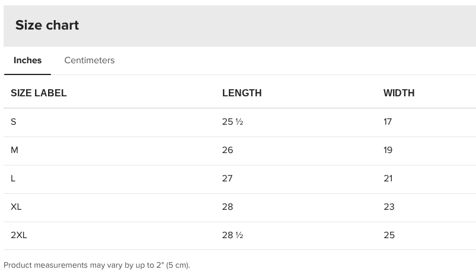
Task: Select the XL size label row
Action: pyautogui.click(x=16, y=207)
